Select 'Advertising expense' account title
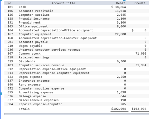Viewport: 152px width, 119px height. (36, 92)
